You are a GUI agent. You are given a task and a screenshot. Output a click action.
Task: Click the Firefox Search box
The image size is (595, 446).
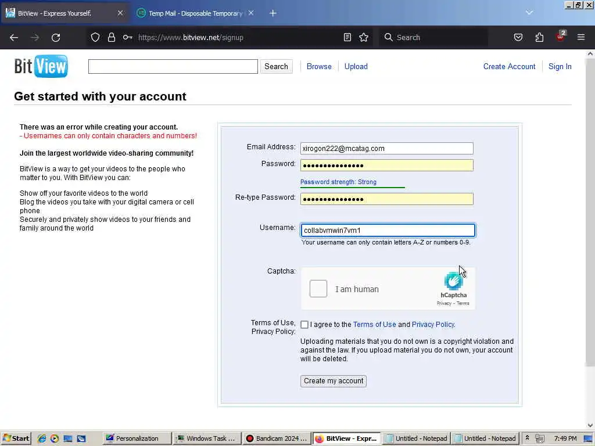tap(433, 37)
